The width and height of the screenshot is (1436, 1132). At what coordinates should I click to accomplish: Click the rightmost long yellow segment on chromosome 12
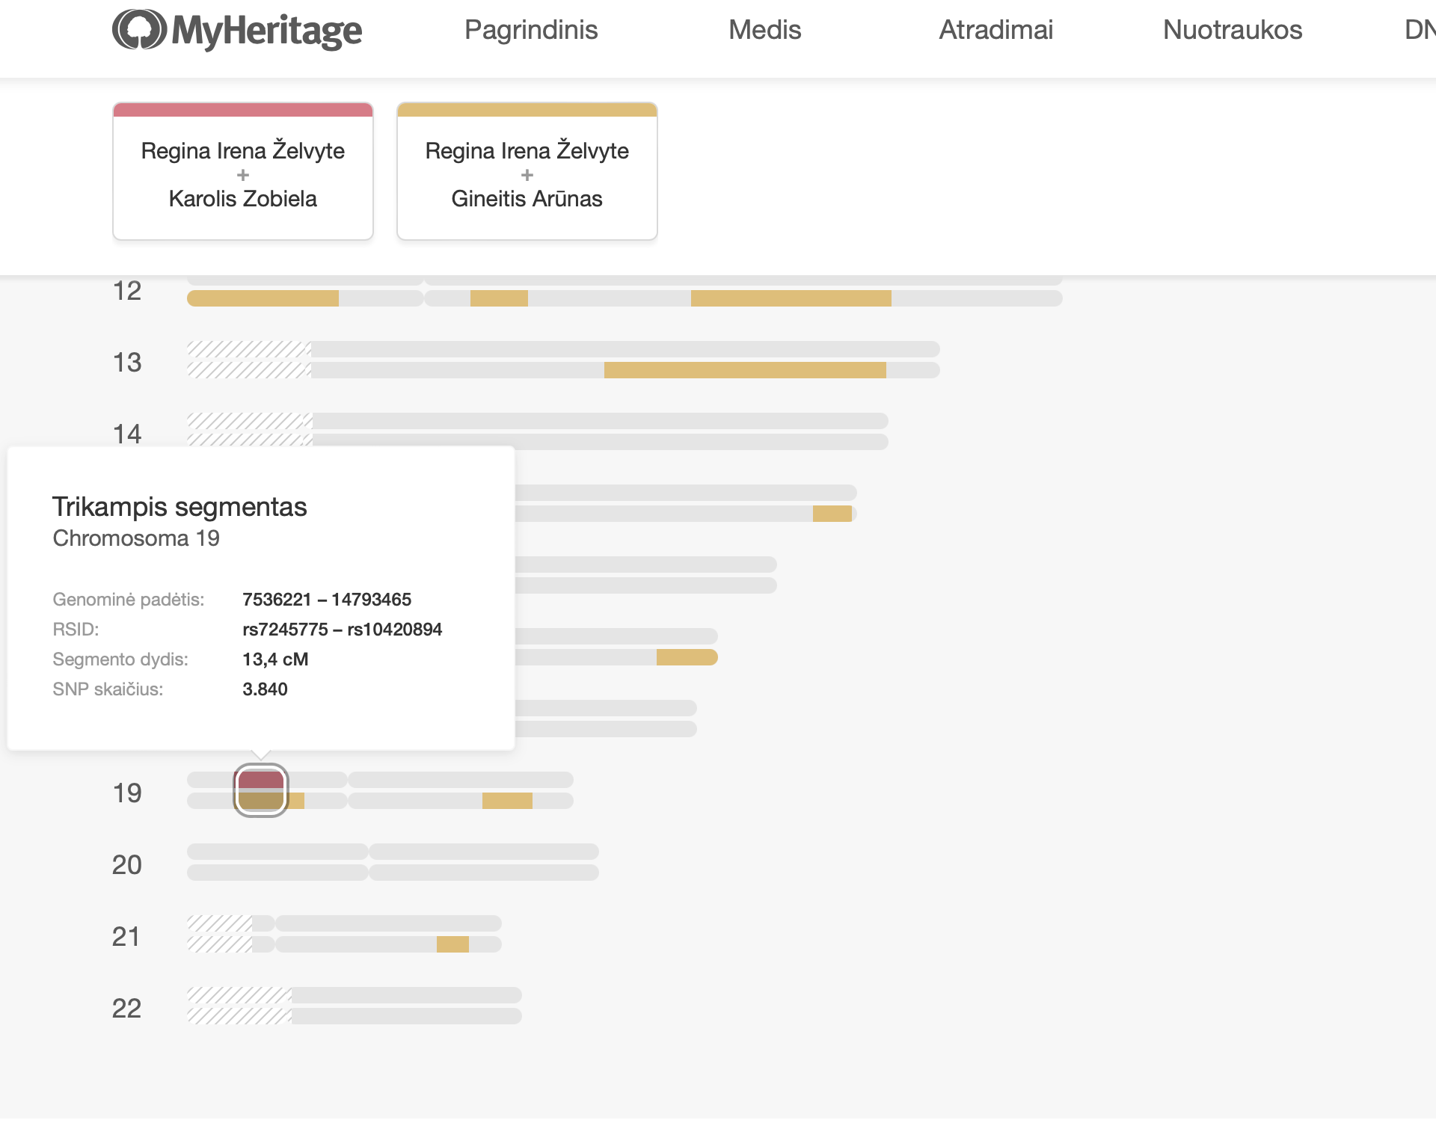tap(791, 298)
